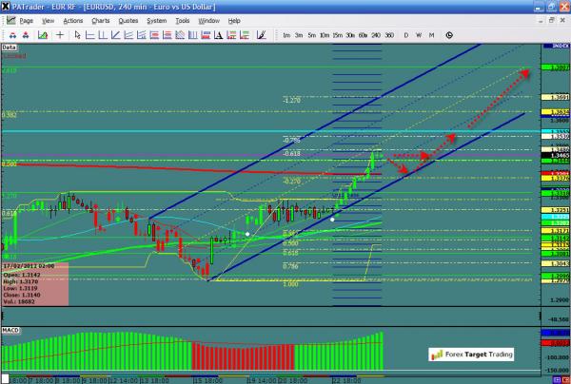Open the Charts menu
Screen dimensions: 571x384
[103, 20]
